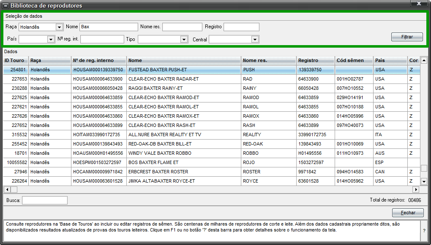Click internal reg HOUSAM000139843493
The height and width of the screenshot is (245, 431).
click(98, 144)
